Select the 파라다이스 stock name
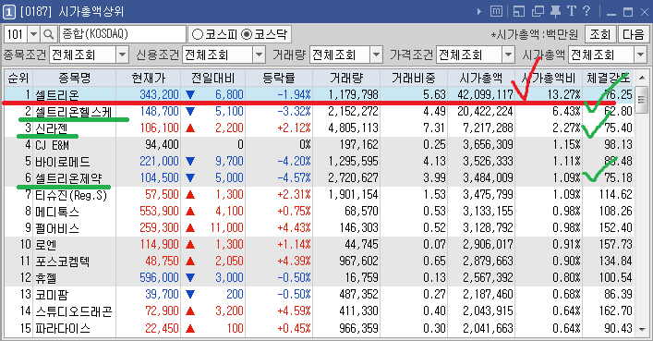Screen dimensions: 653x341 pyautogui.click(x=63, y=328)
